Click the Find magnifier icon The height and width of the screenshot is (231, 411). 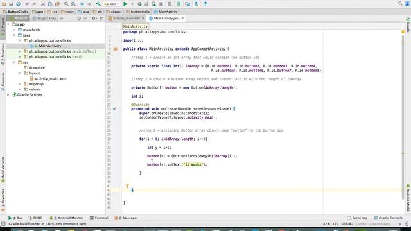[x=66, y=4]
